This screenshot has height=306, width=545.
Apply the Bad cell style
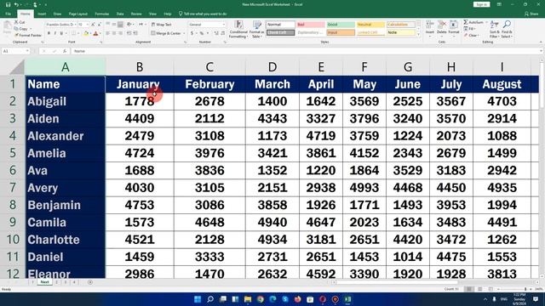[311, 25]
